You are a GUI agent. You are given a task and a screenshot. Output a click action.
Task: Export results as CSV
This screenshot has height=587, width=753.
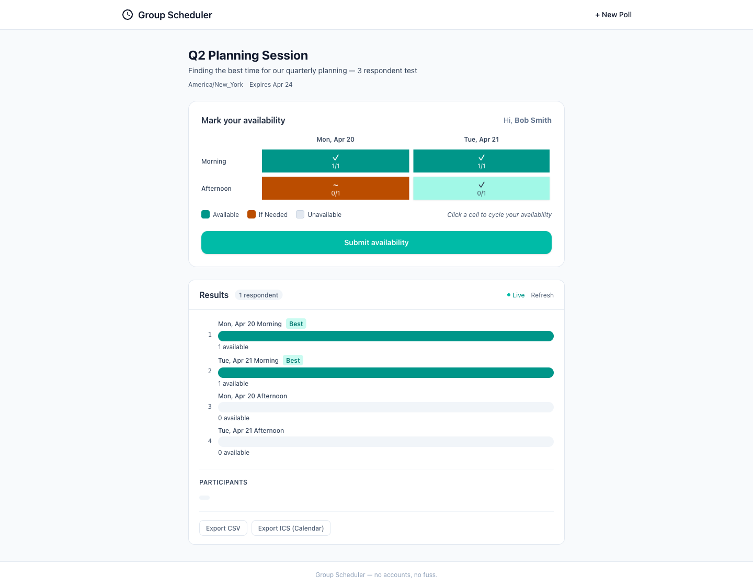(223, 528)
